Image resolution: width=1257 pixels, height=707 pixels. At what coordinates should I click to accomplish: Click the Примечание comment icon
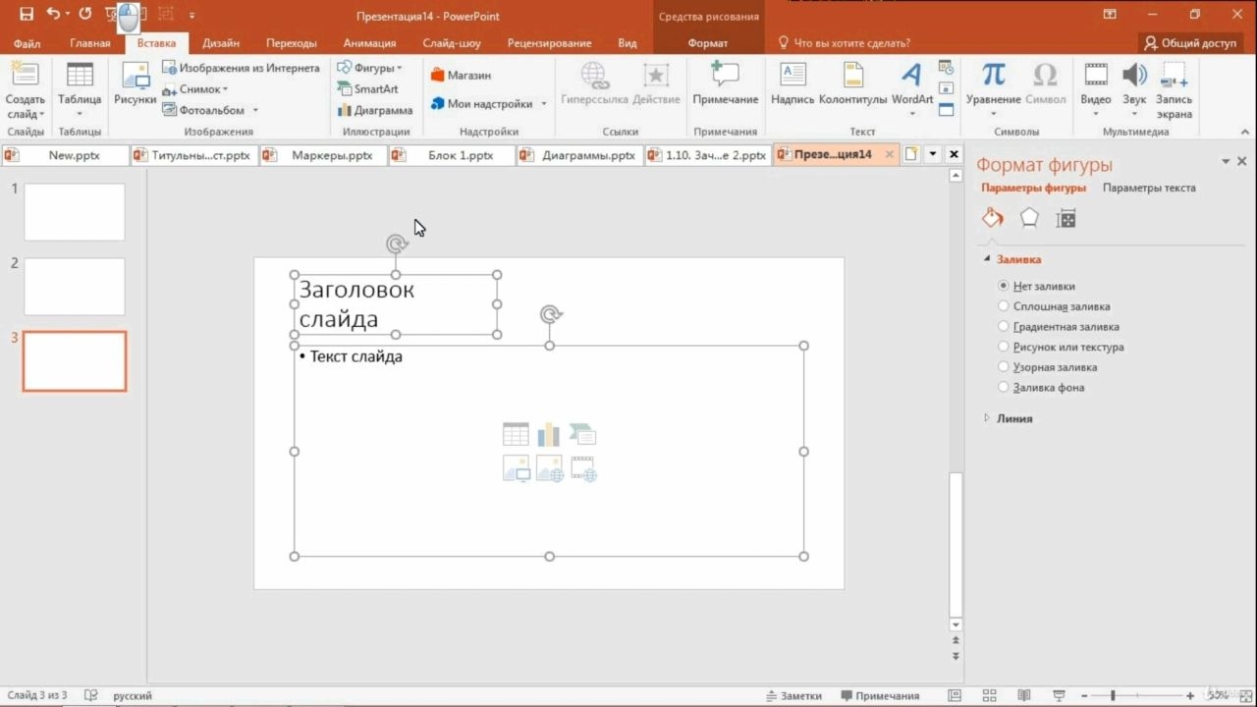[x=725, y=84]
